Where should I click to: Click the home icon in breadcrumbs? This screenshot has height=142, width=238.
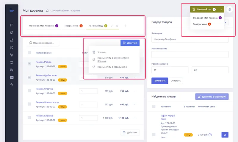(x=47, y=11)
